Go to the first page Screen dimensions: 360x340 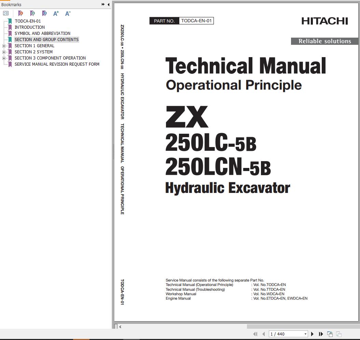pos(255,334)
